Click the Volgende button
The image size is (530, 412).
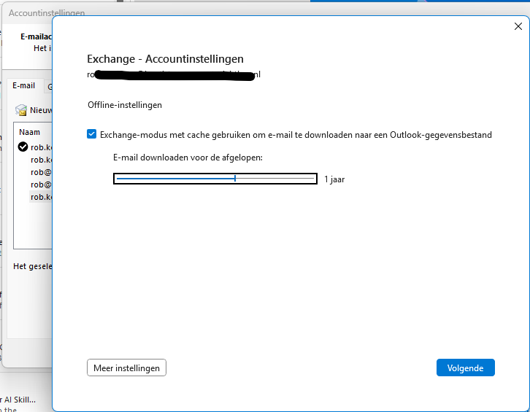(x=466, y=368)
